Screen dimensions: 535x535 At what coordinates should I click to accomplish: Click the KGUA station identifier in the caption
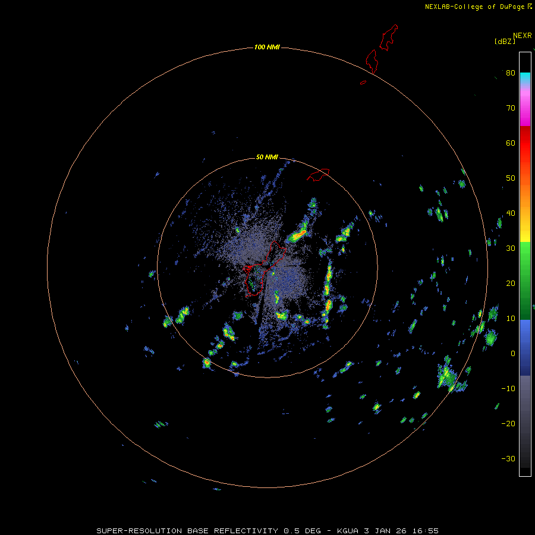click(348, 531)
